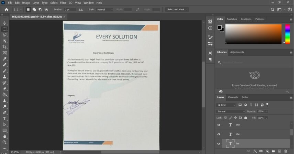Select the Pen tool

(x=4, y=113)
